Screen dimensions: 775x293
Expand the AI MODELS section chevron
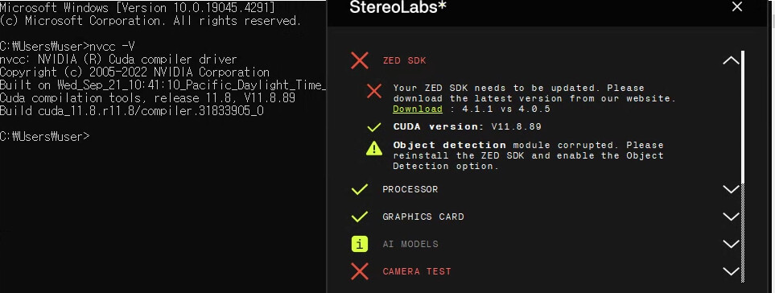click(731, 244)
